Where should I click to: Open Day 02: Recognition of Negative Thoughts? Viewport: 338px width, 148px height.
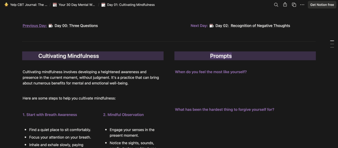pyautogui.click(x=252, y=26)
